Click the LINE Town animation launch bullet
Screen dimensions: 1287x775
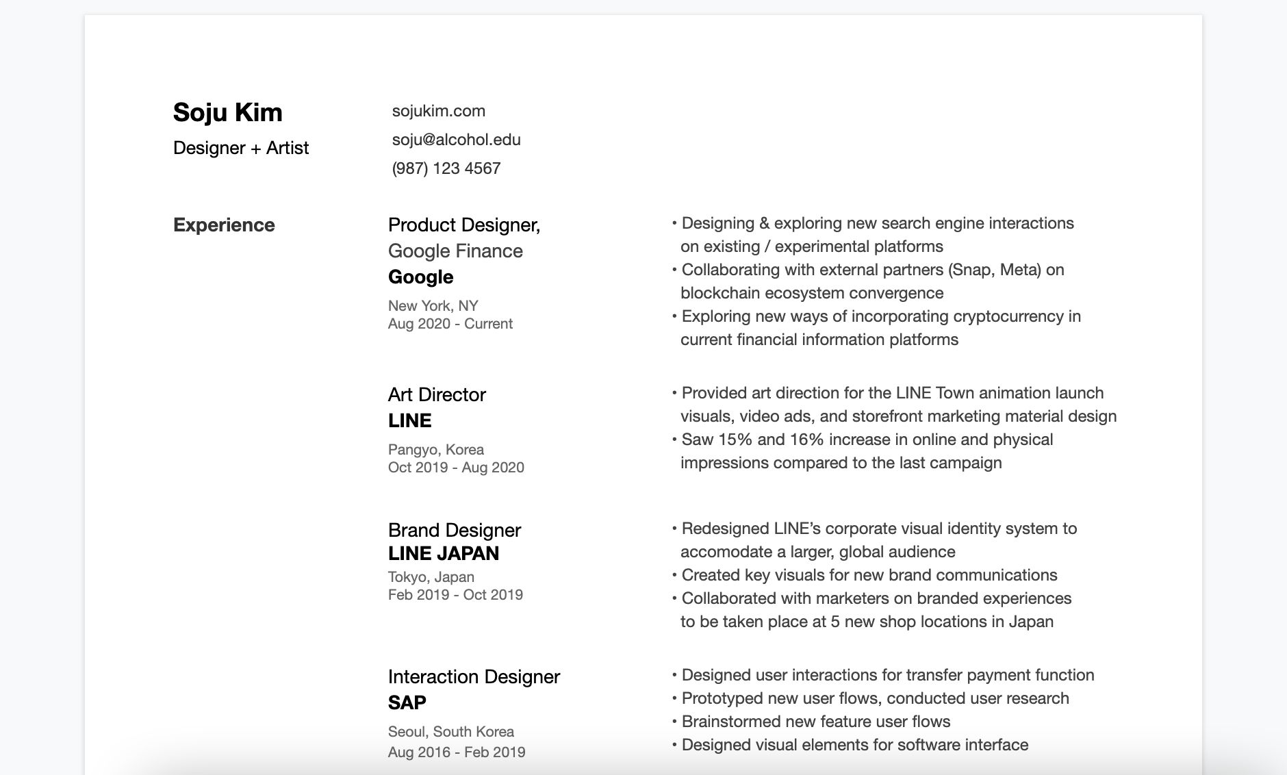(x=888, y=393)
